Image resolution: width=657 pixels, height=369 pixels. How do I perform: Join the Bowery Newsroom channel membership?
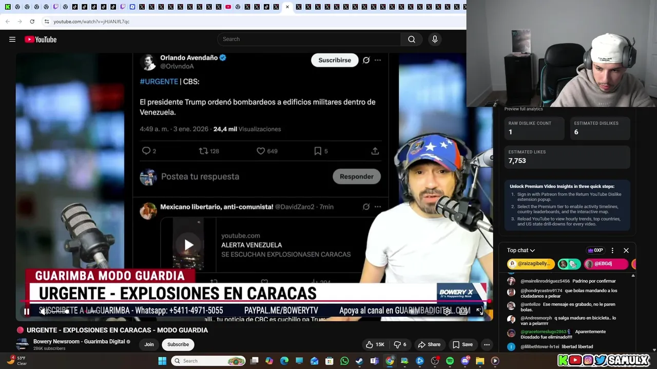coord(149,344)
